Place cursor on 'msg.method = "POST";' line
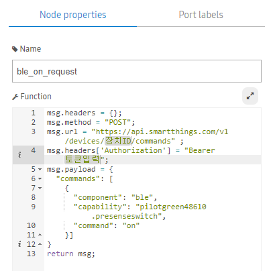 [91, 122]
